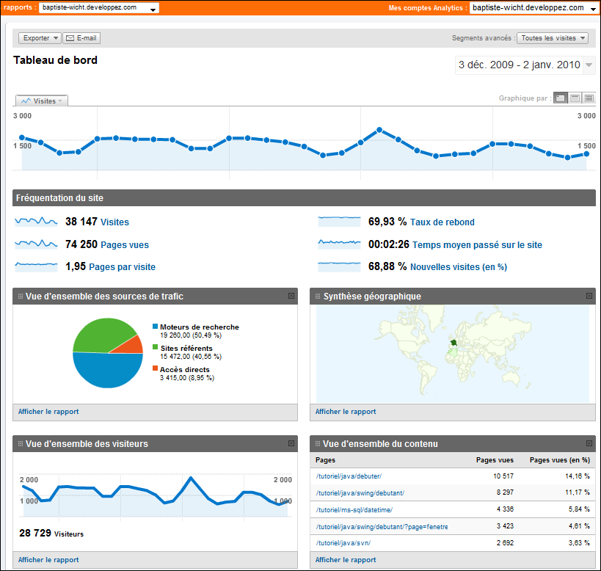Open the Taux de rebond report link
This screenshot has width=601, height=571.
(x=442, y=222)
